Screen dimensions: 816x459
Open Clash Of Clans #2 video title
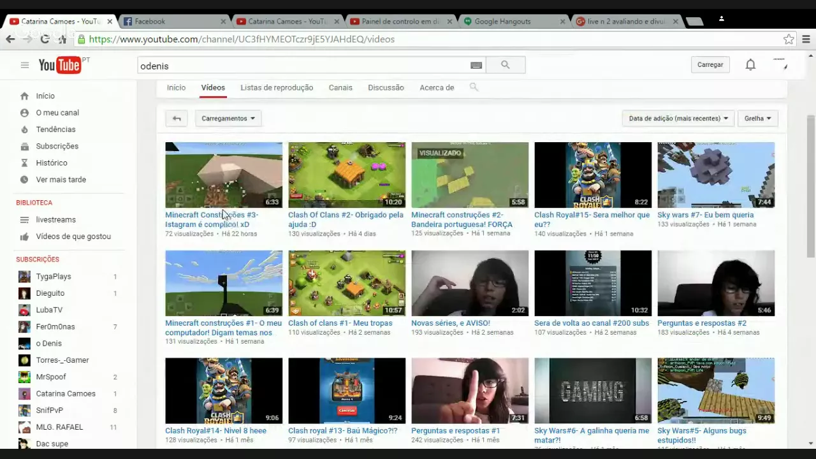[346, 219]
